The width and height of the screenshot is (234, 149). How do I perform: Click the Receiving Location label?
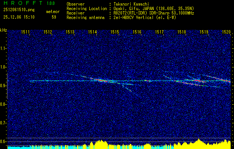[87, 9]
